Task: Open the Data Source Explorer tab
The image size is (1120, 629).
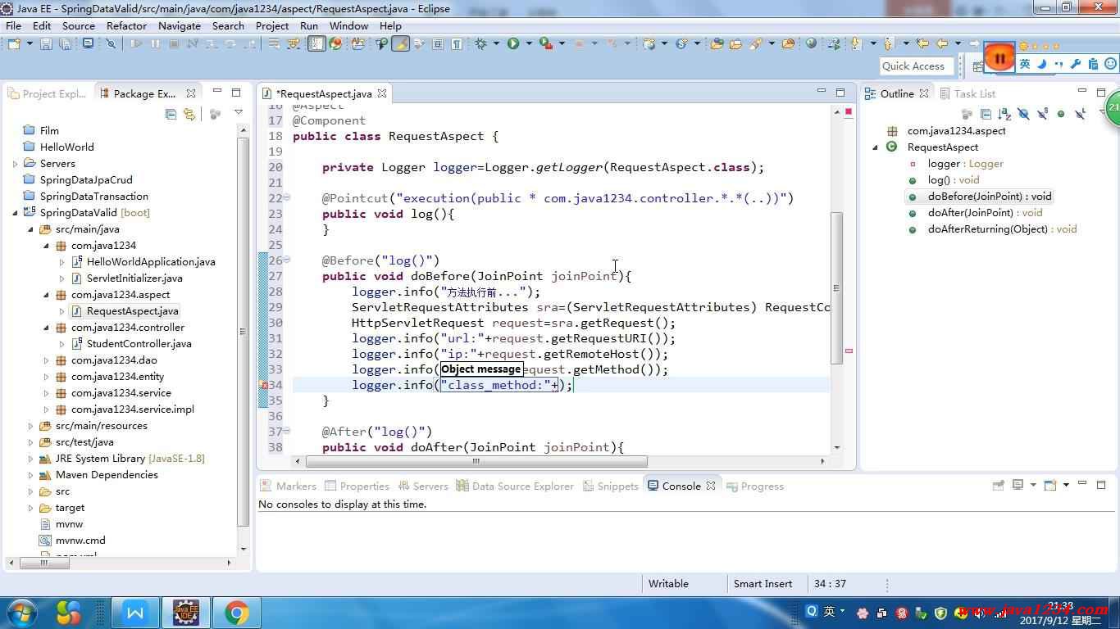Action: click(x=515, y=486)
